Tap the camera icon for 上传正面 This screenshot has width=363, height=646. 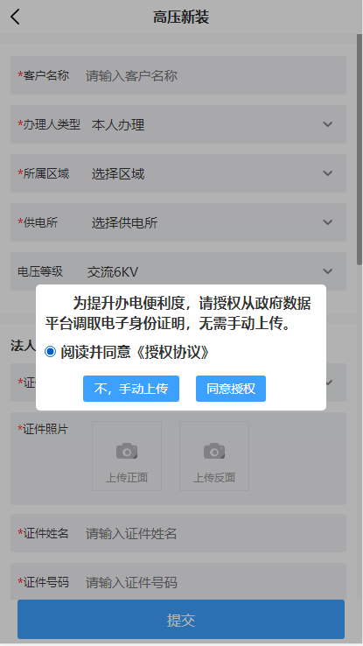(127, 451)
